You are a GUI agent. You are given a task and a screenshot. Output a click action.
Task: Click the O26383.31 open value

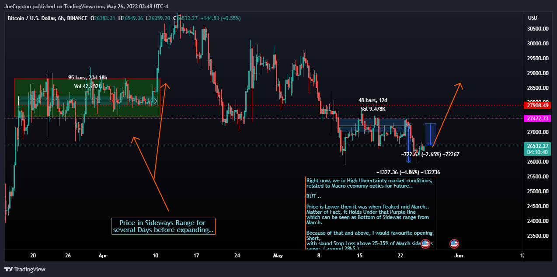click(x=103, y=18)
